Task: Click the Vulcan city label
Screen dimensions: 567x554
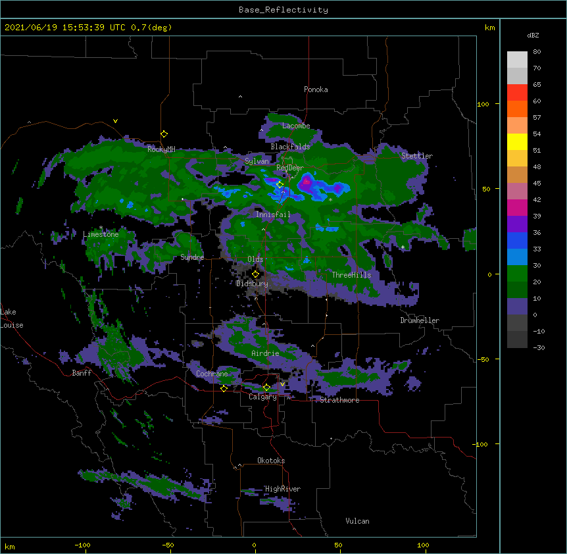Action: pos(357,521)
